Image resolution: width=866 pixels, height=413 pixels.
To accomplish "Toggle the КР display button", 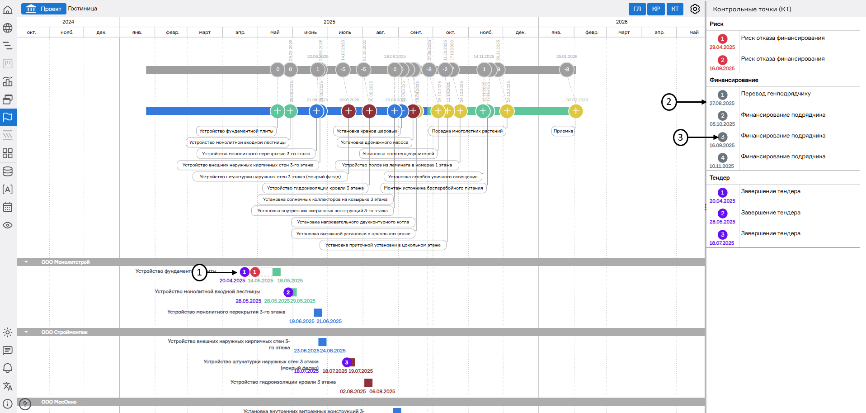I will coord(656,9).
